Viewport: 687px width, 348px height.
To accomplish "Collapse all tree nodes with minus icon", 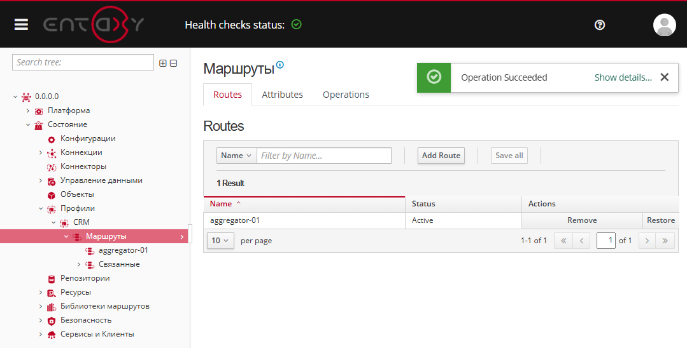I will pyautogui.click(x=174, y=64).
